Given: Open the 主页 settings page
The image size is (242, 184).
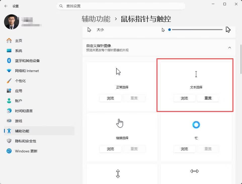Looking at the screenshot, I should point(39,41).
